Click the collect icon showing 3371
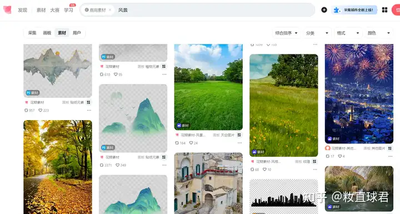 point(102,165)
